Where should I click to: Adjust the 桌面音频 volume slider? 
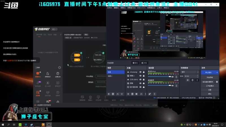[159, 86]
